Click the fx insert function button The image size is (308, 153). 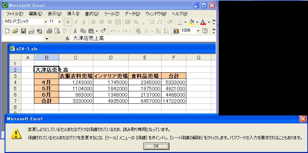pos(67,39)
